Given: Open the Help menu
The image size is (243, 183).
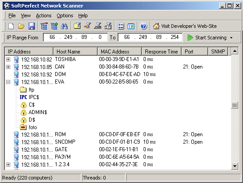Looking at the screenshot, I should (x=83, y=15).
